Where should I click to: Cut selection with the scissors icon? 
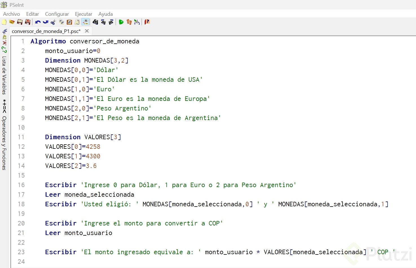[53, 22]
